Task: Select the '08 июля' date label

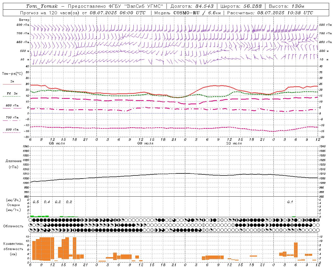Action: [x=57, y=143]
